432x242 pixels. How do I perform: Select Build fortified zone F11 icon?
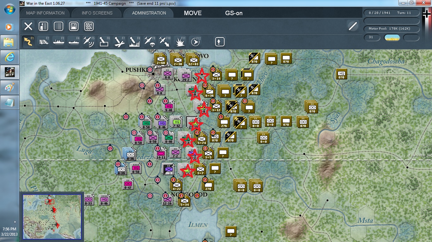click(x=180, y=42)
